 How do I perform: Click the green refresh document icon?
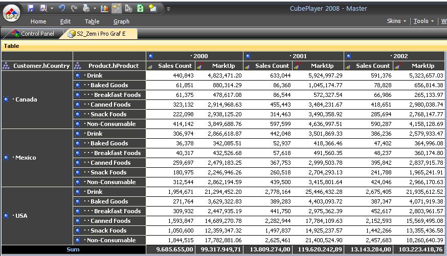[141, 8]
